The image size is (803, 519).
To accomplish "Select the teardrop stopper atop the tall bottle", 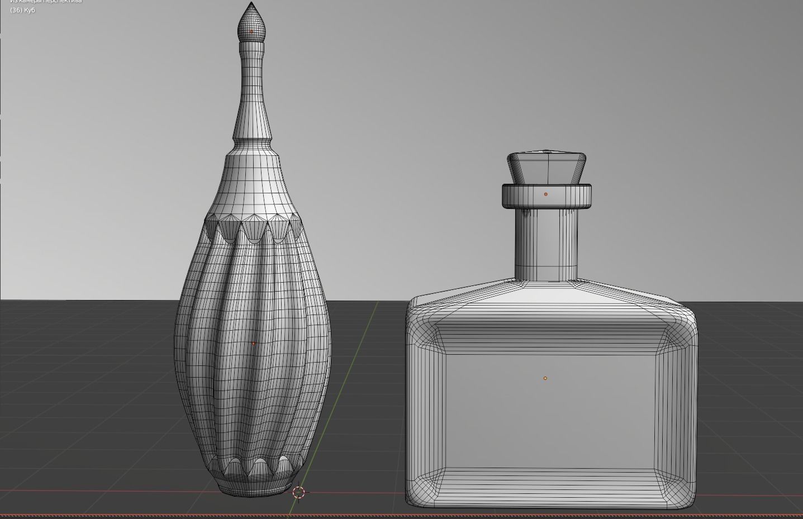I will (x=251, y=22).
